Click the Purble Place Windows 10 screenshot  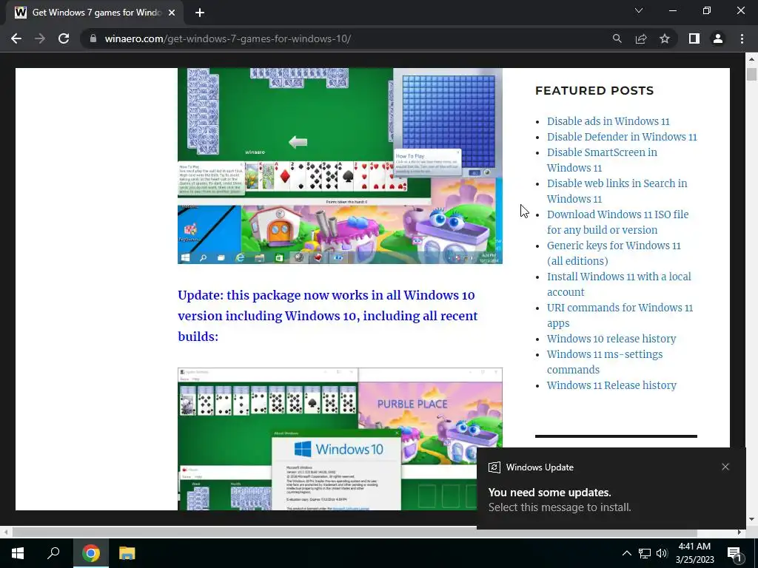(x=340, y=439)
